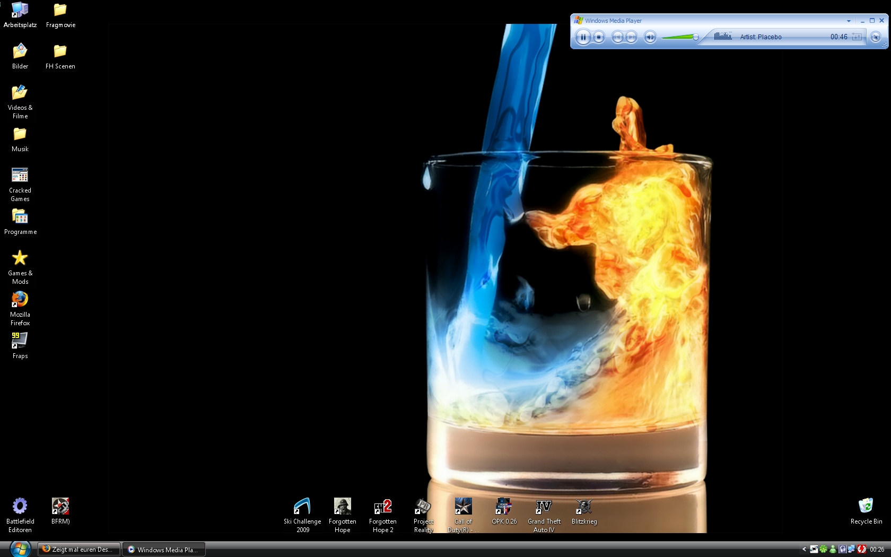The width and height of the screenshot is (891, 557).
Task: Skip to the previous track
Action: (x=617, y=37)
